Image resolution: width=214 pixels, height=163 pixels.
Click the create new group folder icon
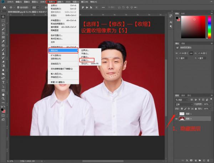(200, 161)
